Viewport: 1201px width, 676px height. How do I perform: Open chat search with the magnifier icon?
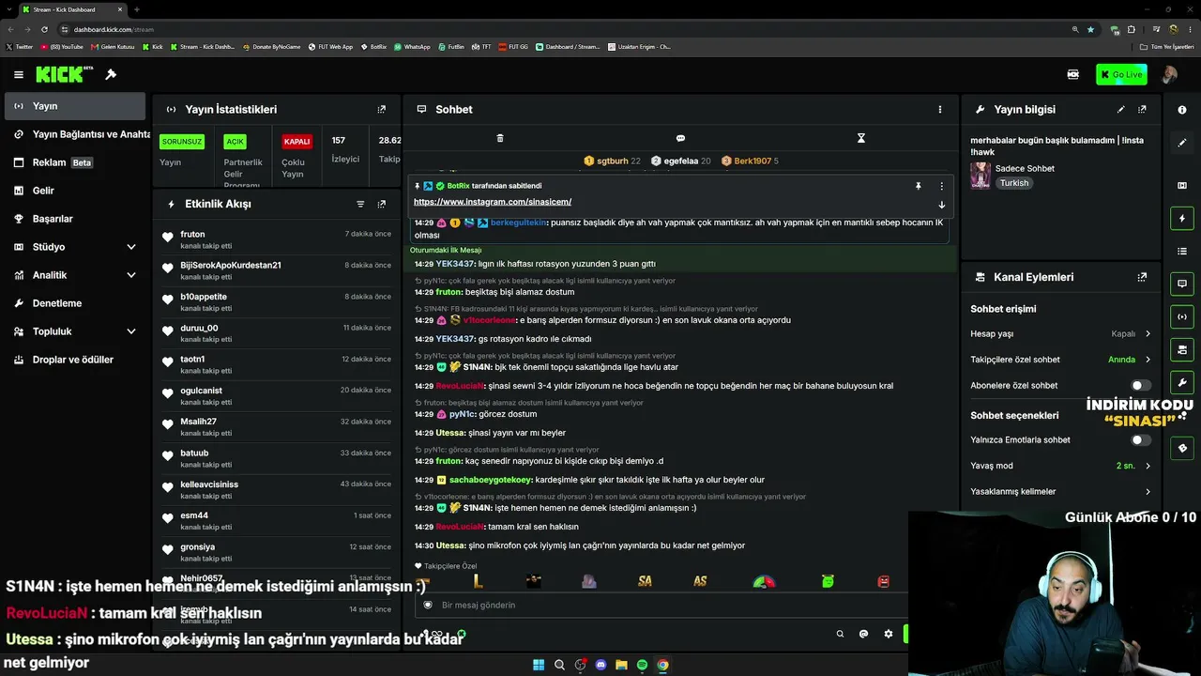point(840,634)
